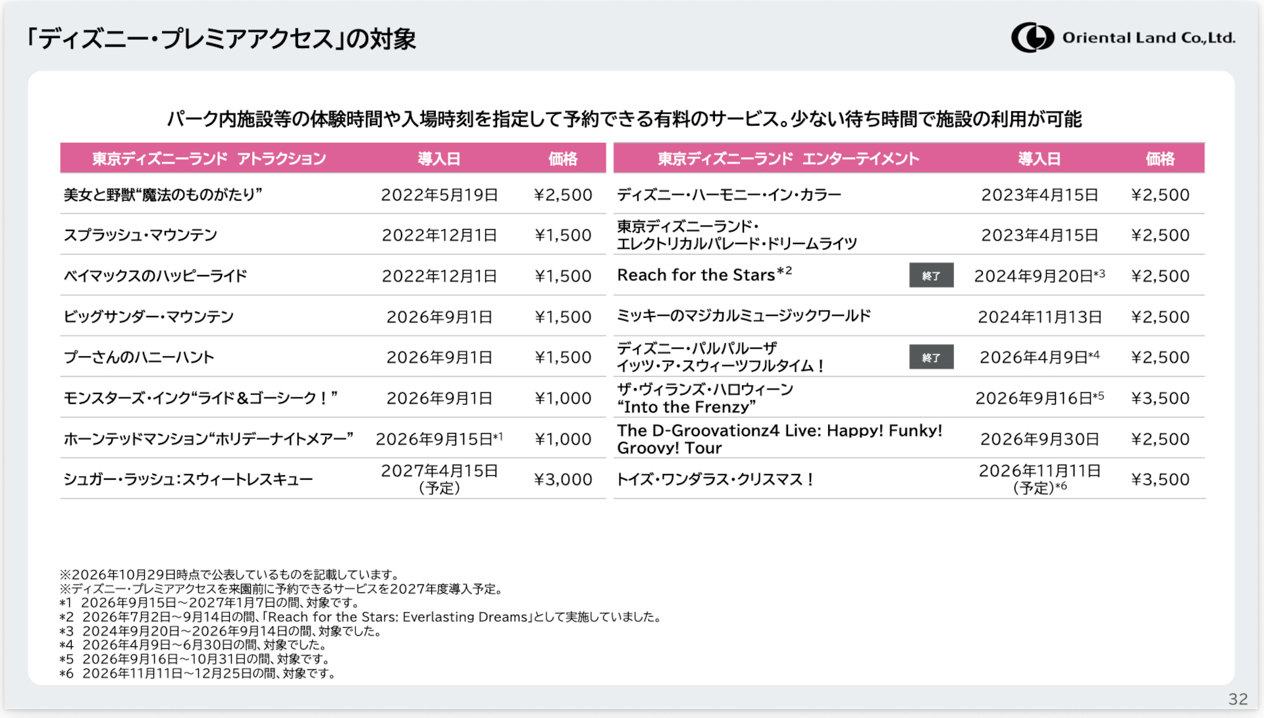Click the 価格 header in the attractions table
Image resolution: width=1264 pixels, height=718 pixels.
pyautogui.click(x=563, y=159)
